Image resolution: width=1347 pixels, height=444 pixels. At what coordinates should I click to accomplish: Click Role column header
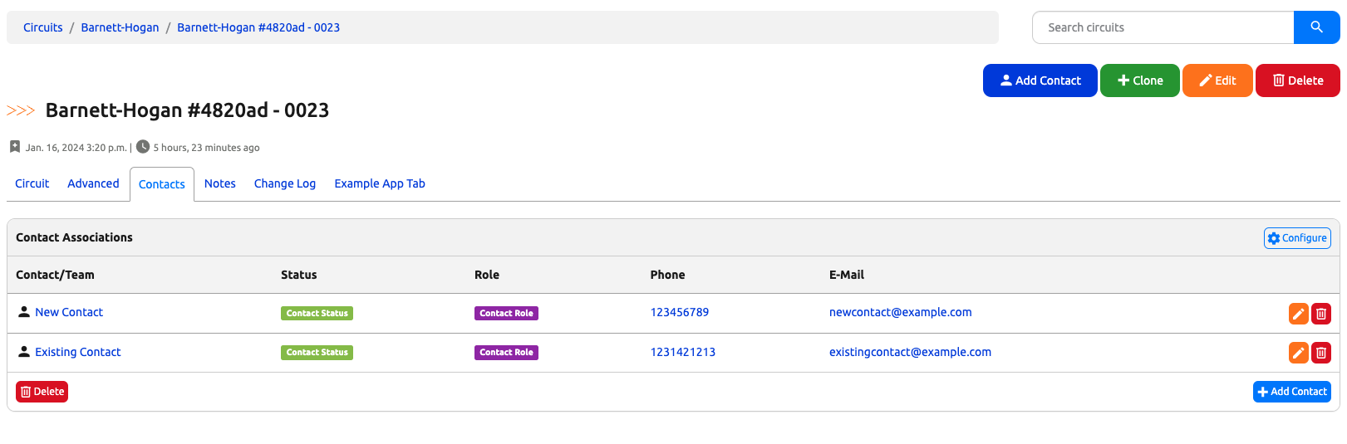click(x=487, y=275)
